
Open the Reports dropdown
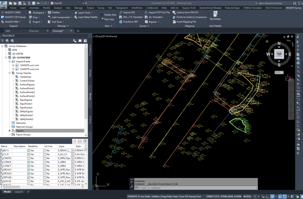point(158,22)
